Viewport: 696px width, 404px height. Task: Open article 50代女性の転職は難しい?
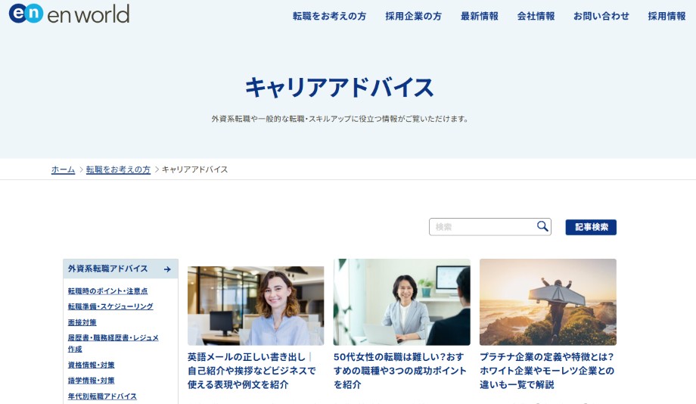[400, 371]
